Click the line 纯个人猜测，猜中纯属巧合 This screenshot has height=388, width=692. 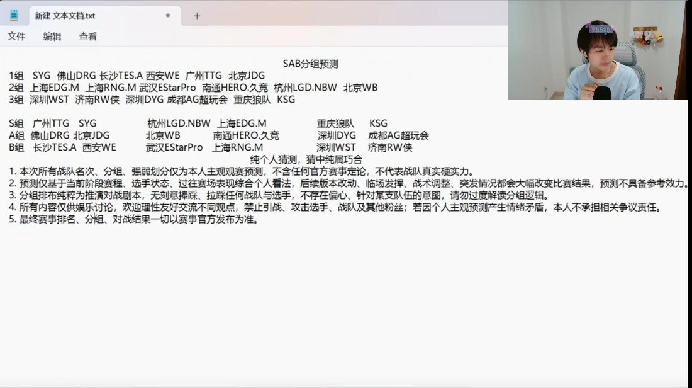coord(306,159)
